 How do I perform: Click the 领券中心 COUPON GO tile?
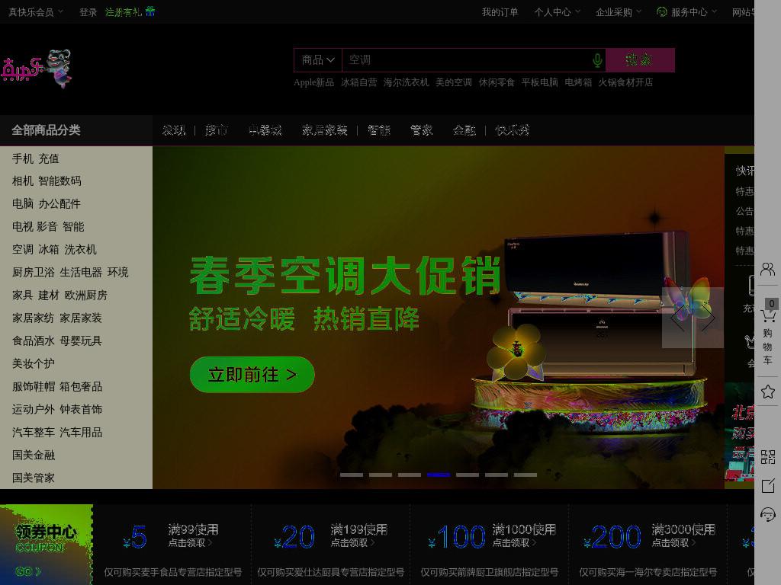tap(47, 545)
